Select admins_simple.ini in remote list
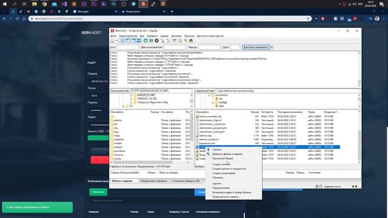This screenshot has width=388, height=218. tap(209, 139)
